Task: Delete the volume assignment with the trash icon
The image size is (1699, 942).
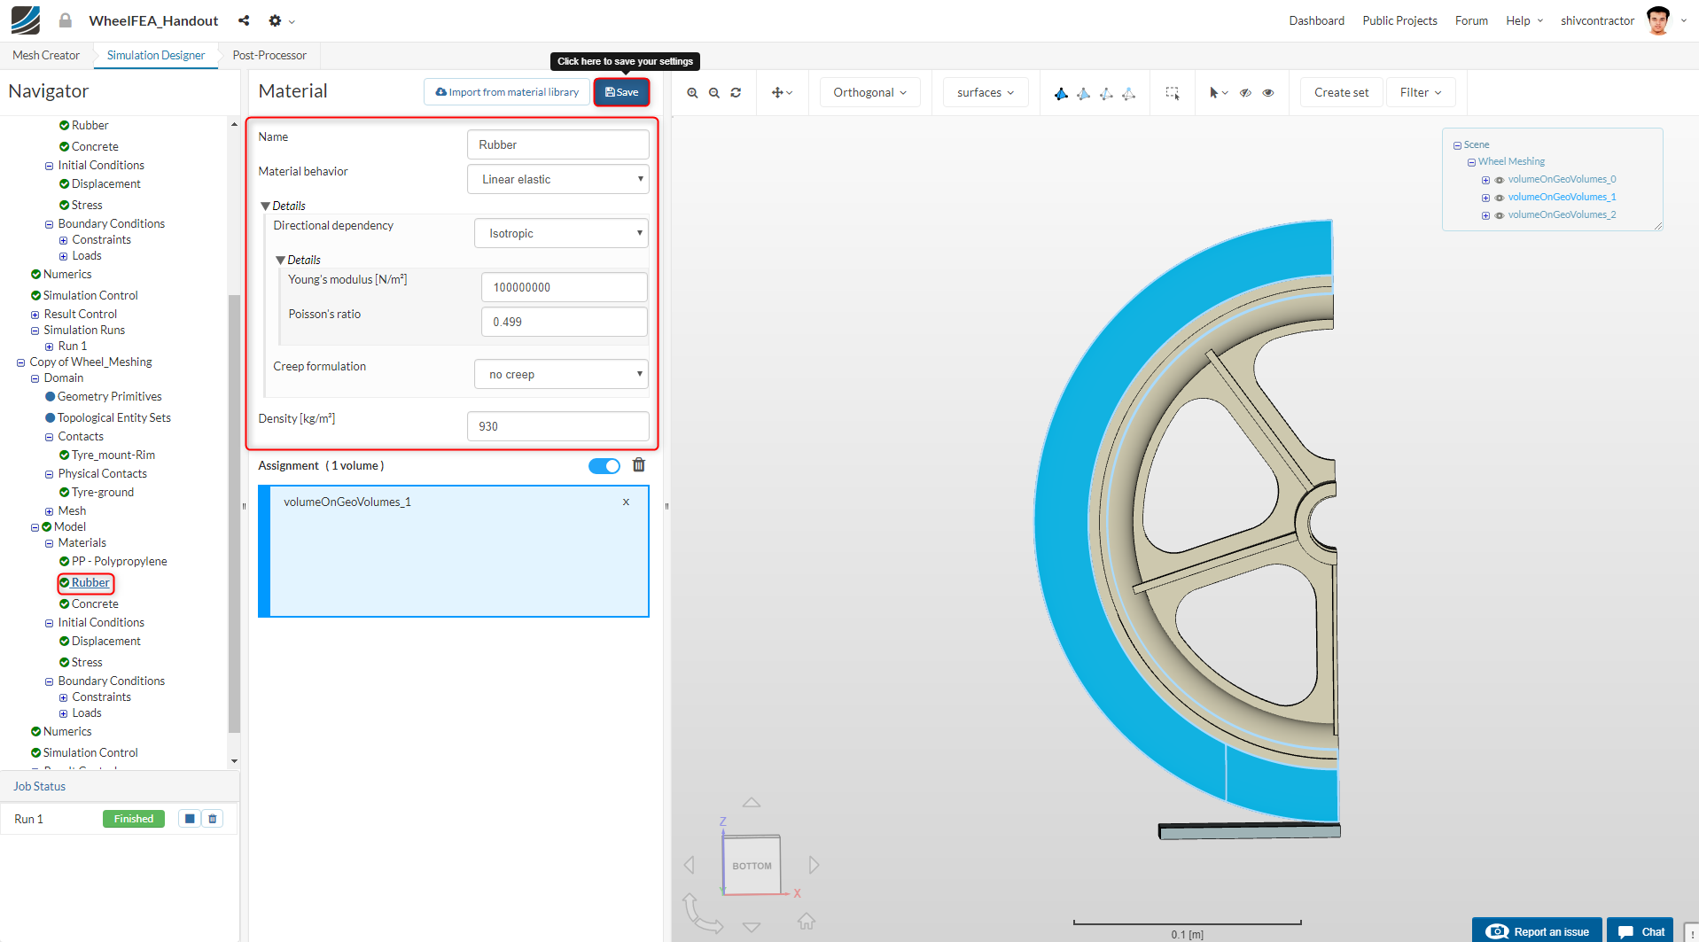Action: (639, 465)
